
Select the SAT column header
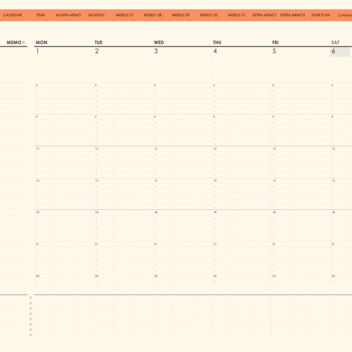point(336,42)
